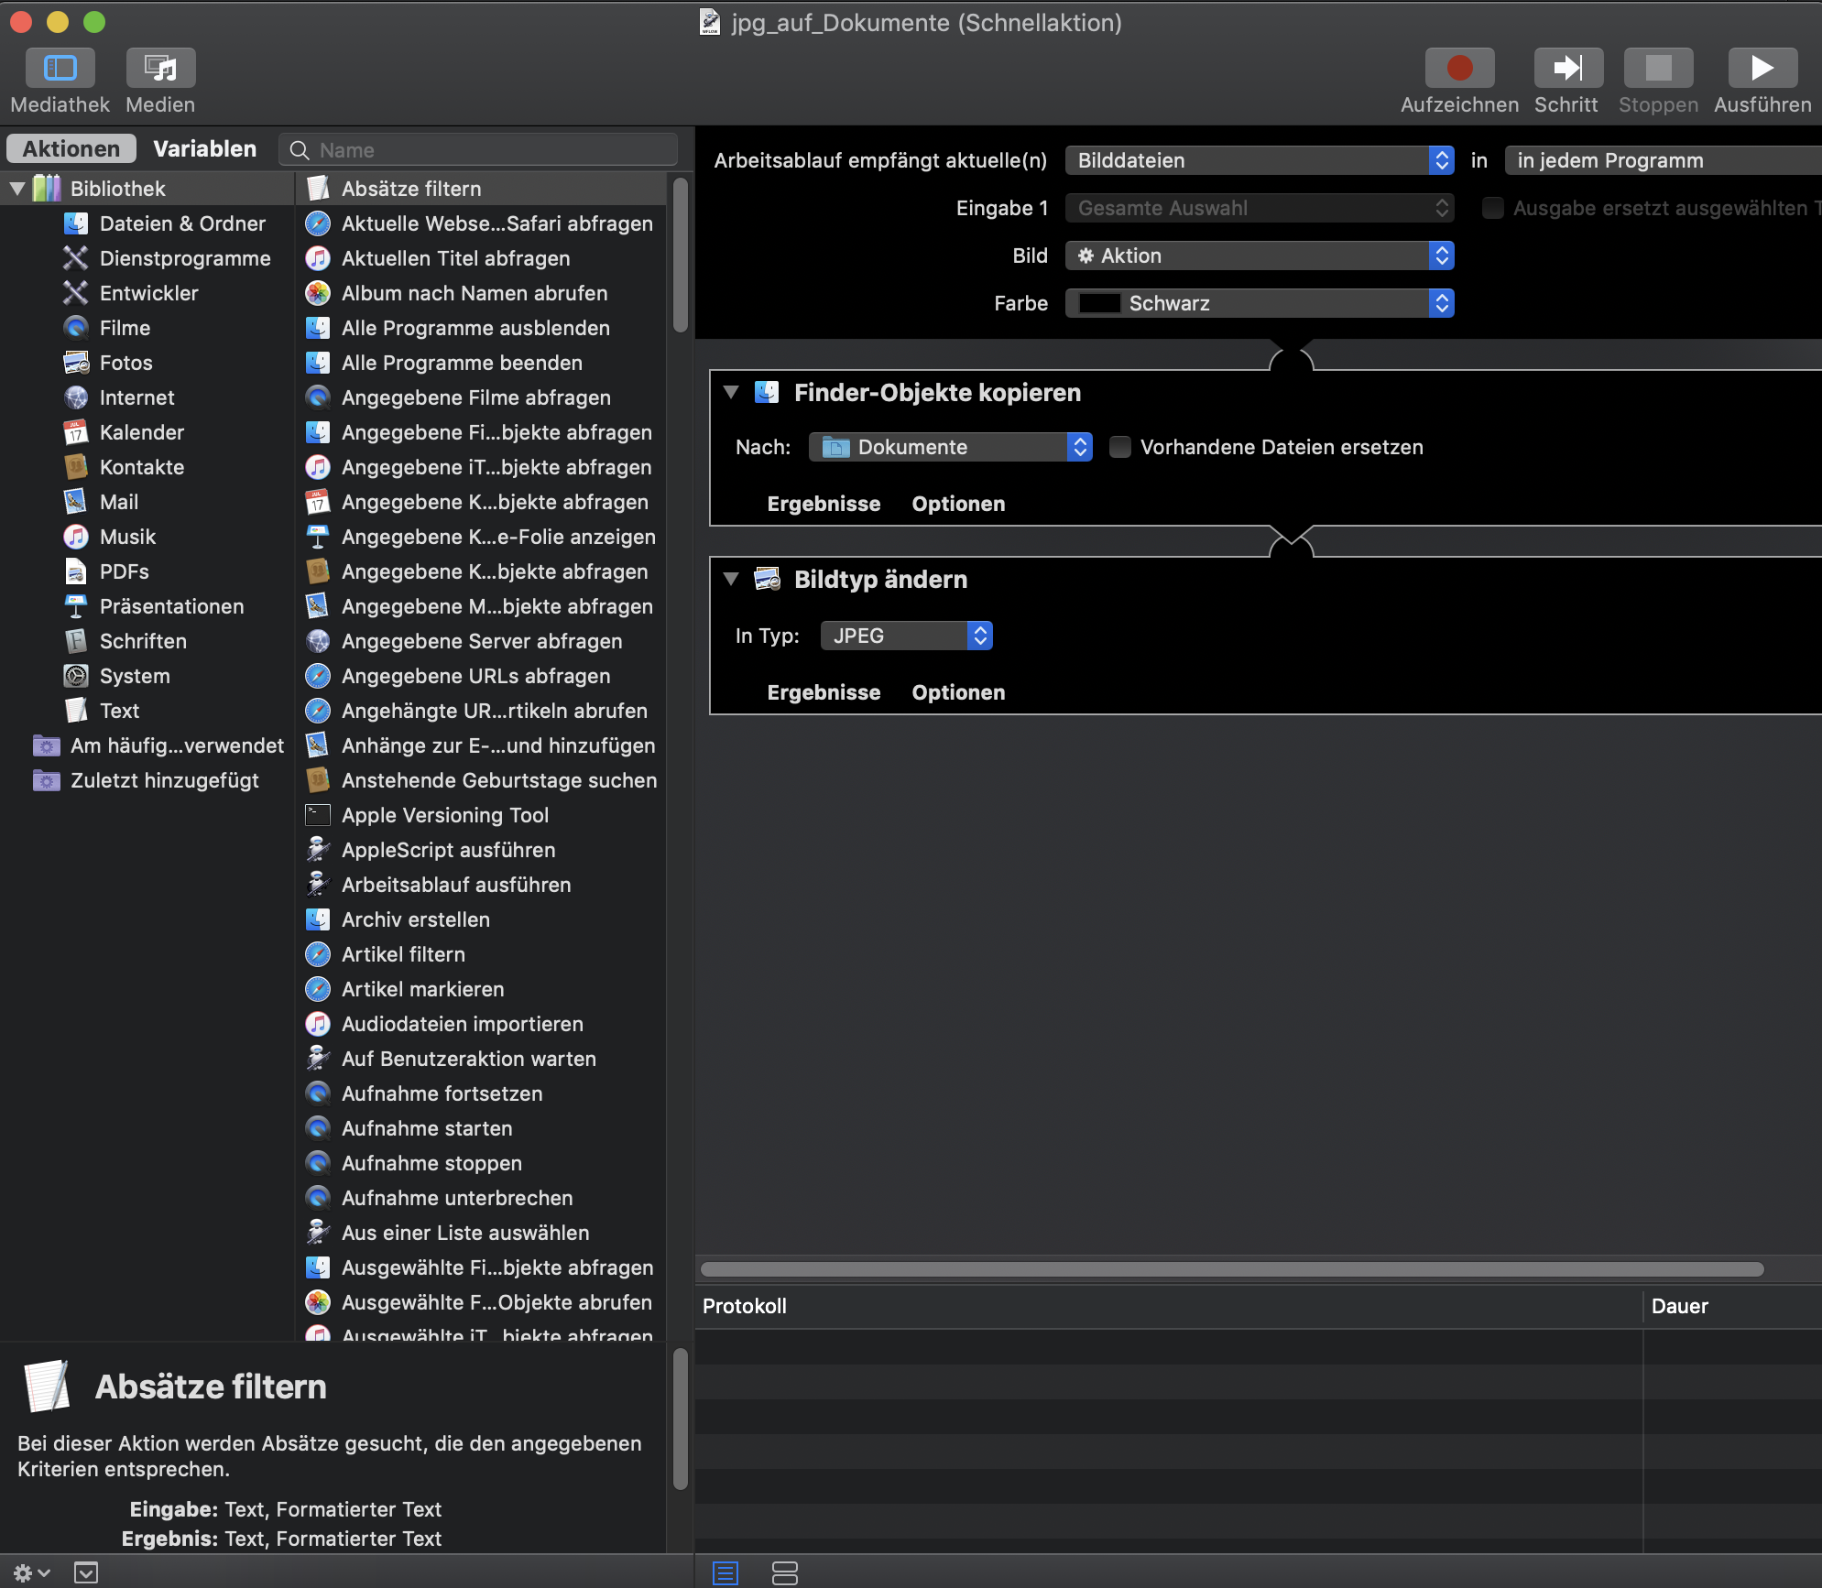Screen dimensions: 1822x1588
Task: Toggle the Mediathek sidebar icon
Action: coord(60,68)
